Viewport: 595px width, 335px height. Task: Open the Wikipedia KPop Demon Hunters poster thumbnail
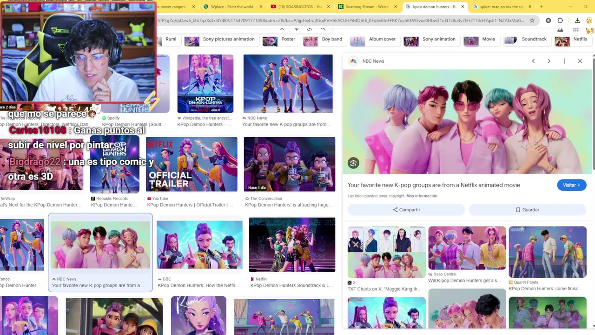pos(205,84)
